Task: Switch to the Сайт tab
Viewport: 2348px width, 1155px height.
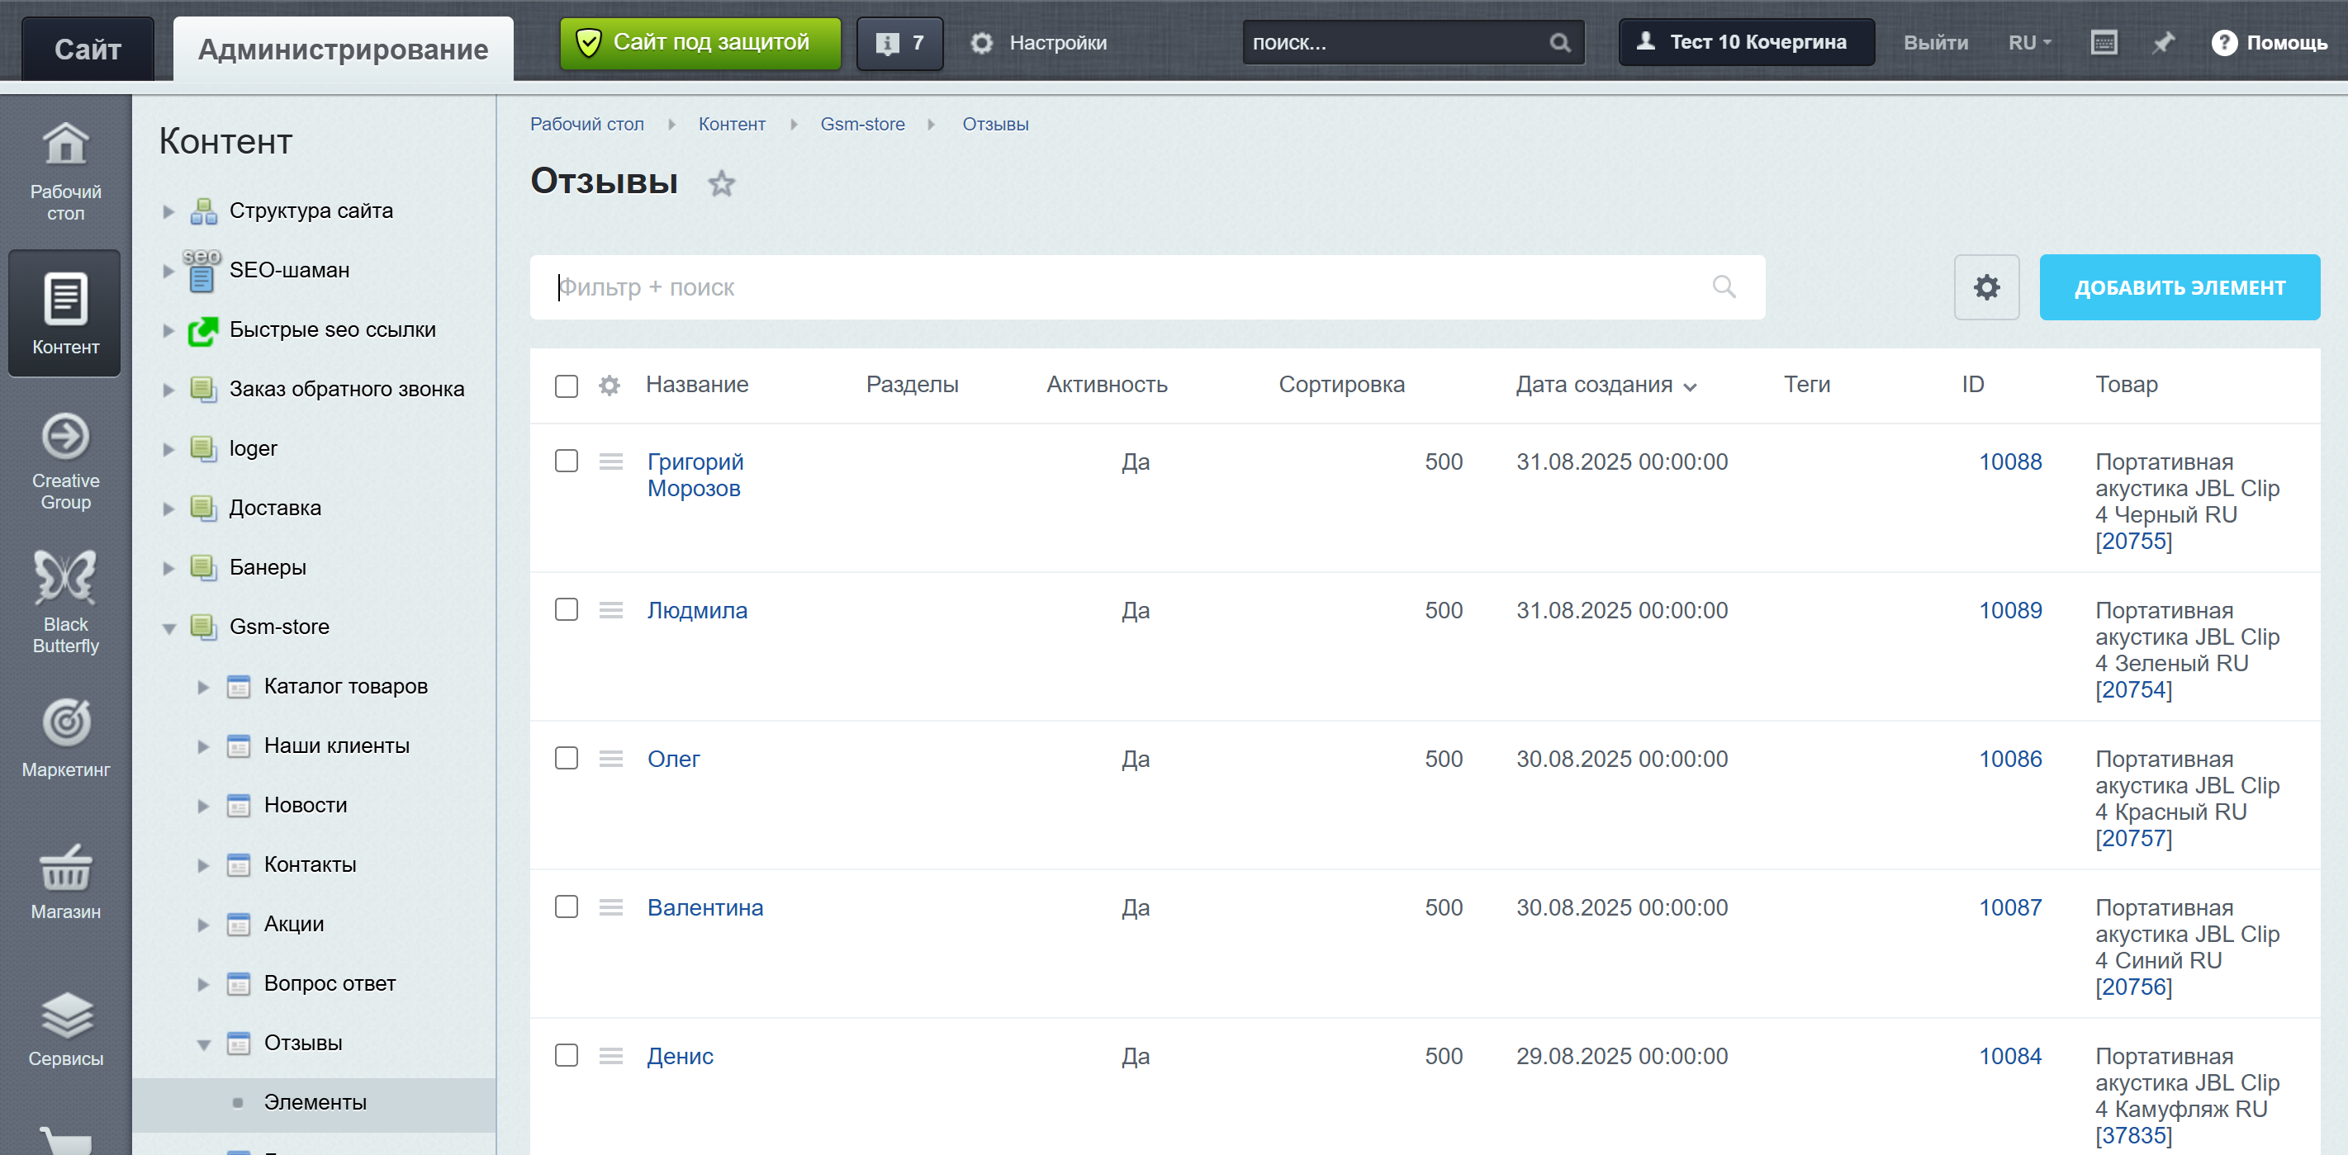Action: coord(88,50)
